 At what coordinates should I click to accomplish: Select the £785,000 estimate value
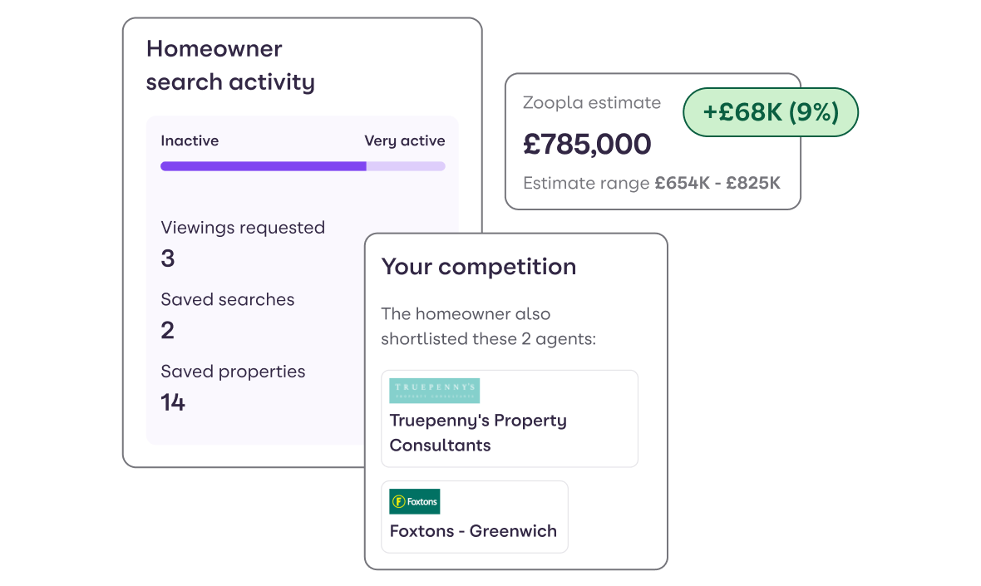pos(587,145)
